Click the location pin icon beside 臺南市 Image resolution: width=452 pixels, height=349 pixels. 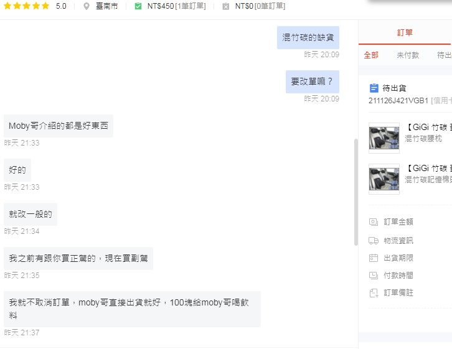tap(86, 6)
